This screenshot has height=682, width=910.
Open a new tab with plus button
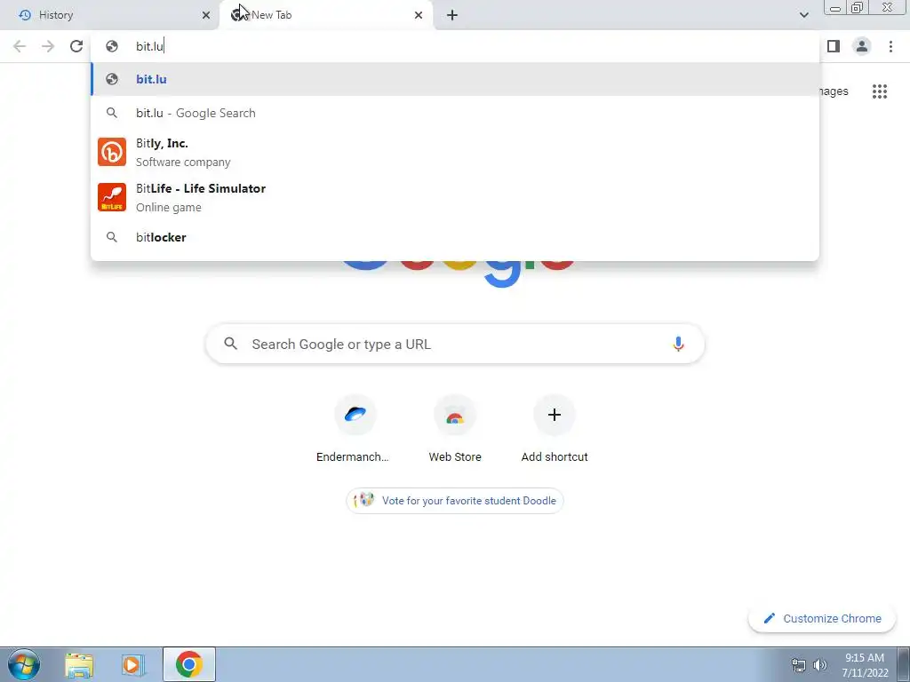click(452, 16)
